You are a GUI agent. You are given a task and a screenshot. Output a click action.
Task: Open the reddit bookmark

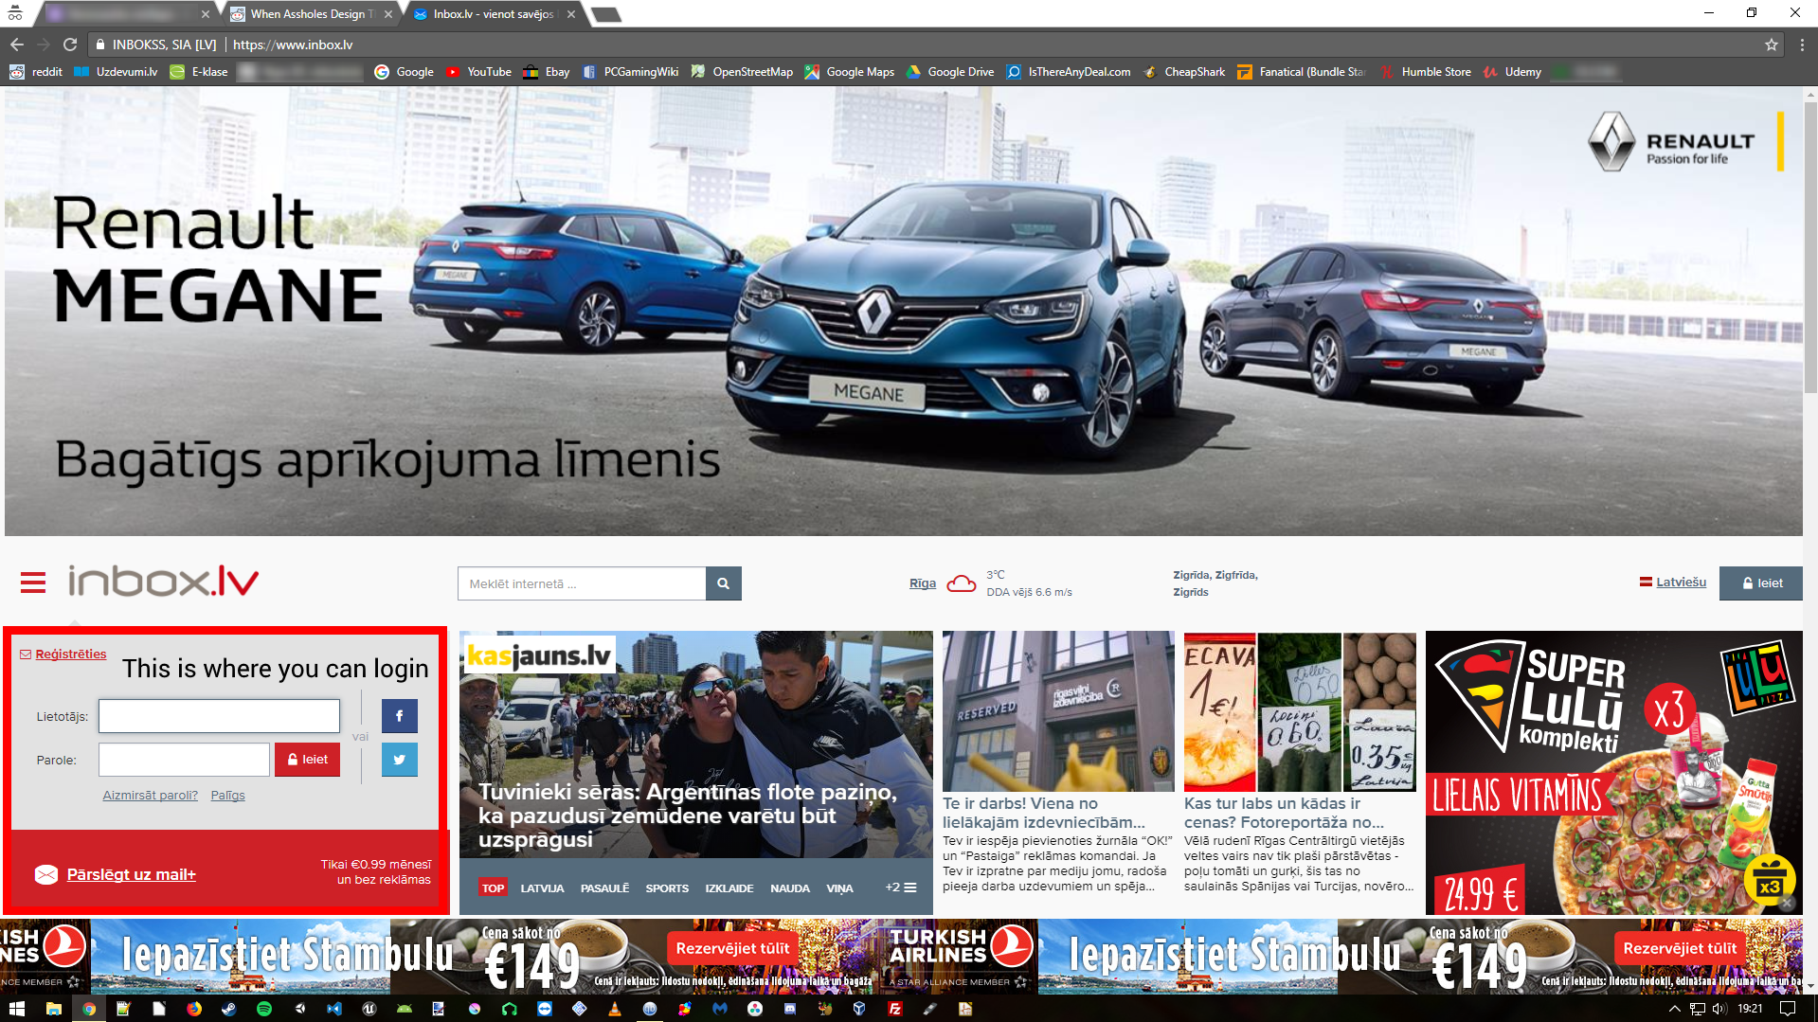tap(36, 72)
